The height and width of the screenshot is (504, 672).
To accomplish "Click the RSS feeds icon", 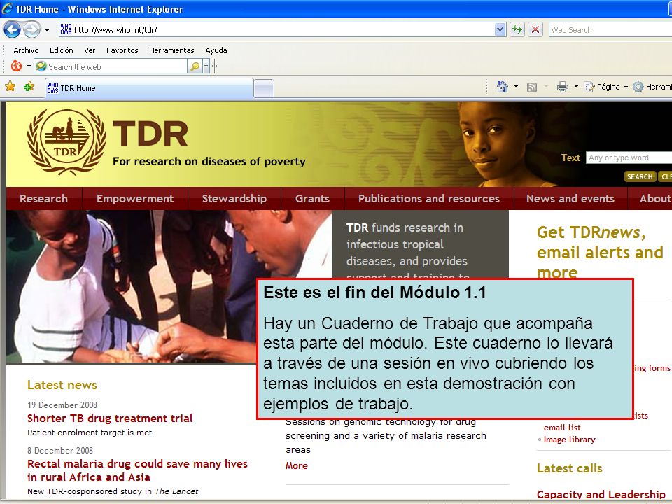I will click(532, 87).
